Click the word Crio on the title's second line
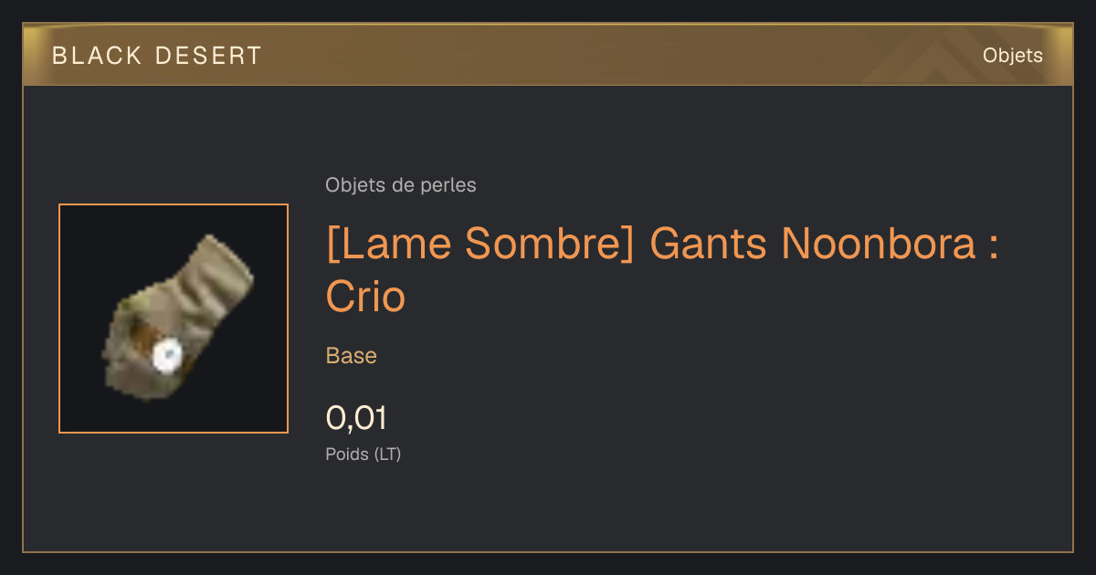1096x575 pixels. (x=365, y=296)
